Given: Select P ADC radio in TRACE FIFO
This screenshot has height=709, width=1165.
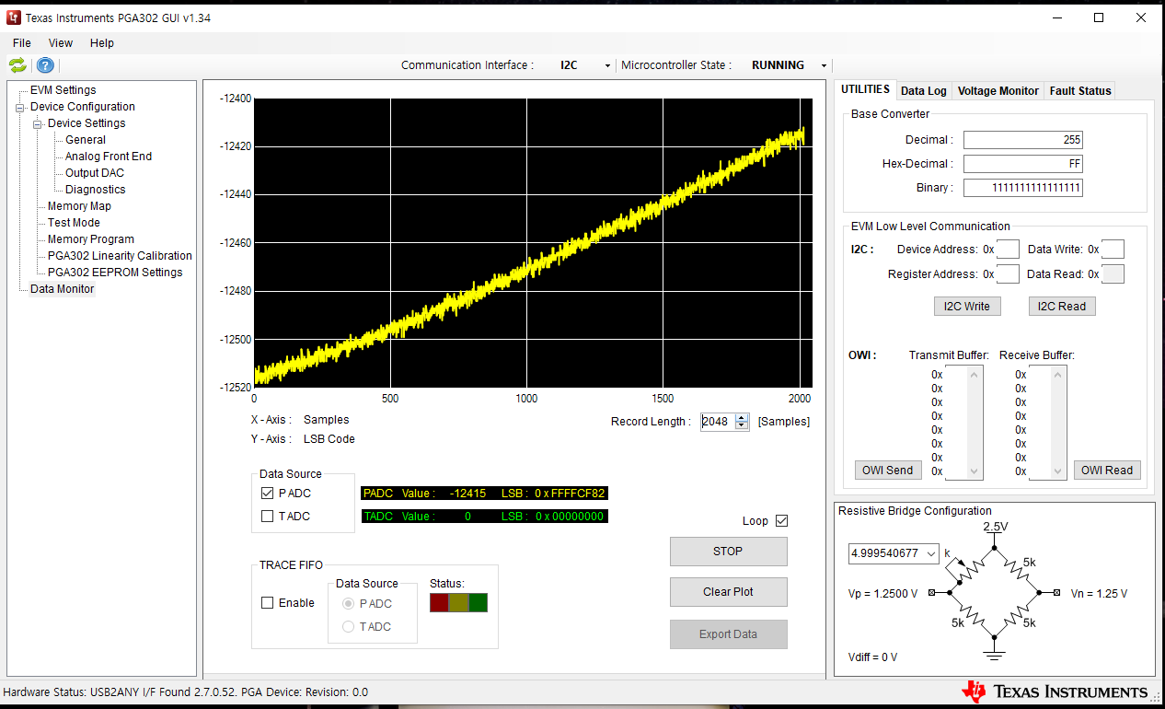Looking at the screenshot, I should point(348,604).
